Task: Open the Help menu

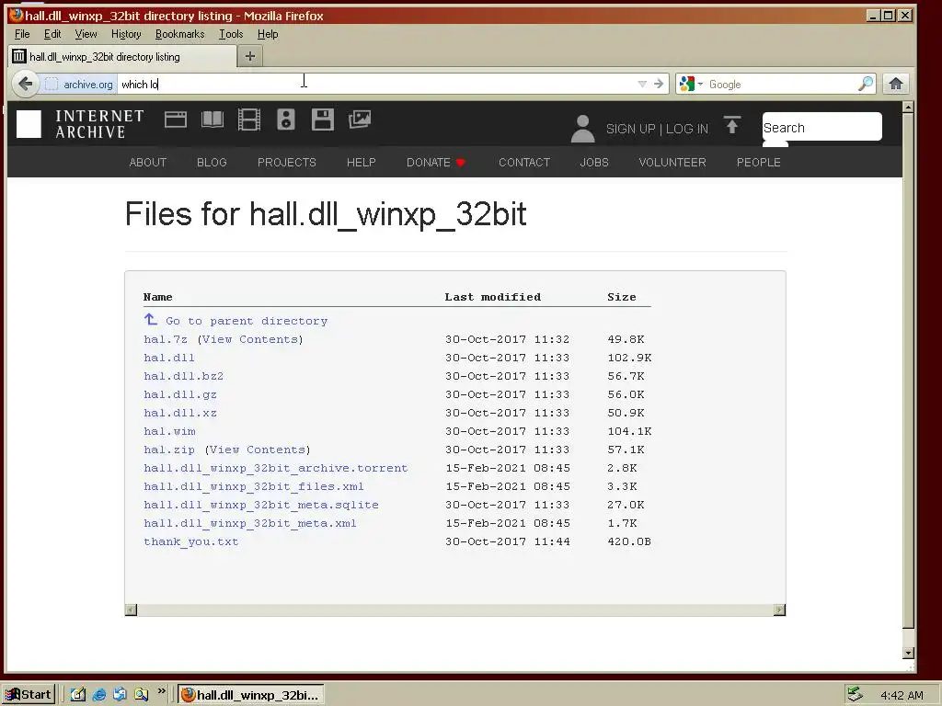Action: point(268,34)
